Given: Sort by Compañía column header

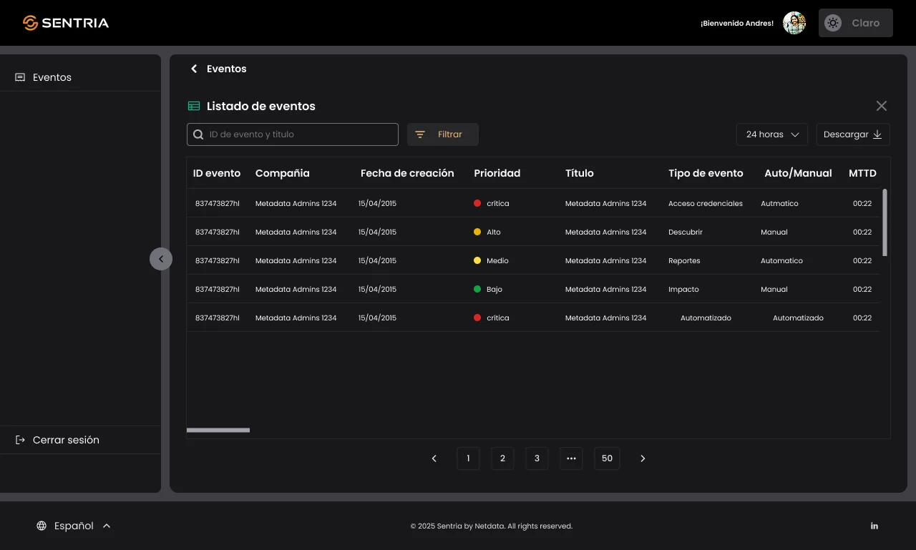Looking at the screenshot, I should [x=283, y=173].
